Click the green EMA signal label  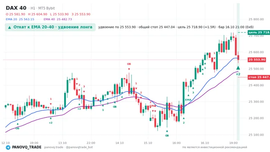coord(188,100)
